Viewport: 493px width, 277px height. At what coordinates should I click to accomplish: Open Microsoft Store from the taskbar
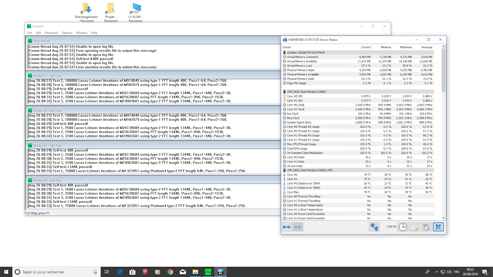(x=132, y=272)
